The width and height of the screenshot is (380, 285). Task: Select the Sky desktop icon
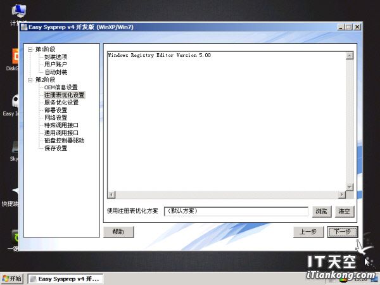tap(14, 150)
